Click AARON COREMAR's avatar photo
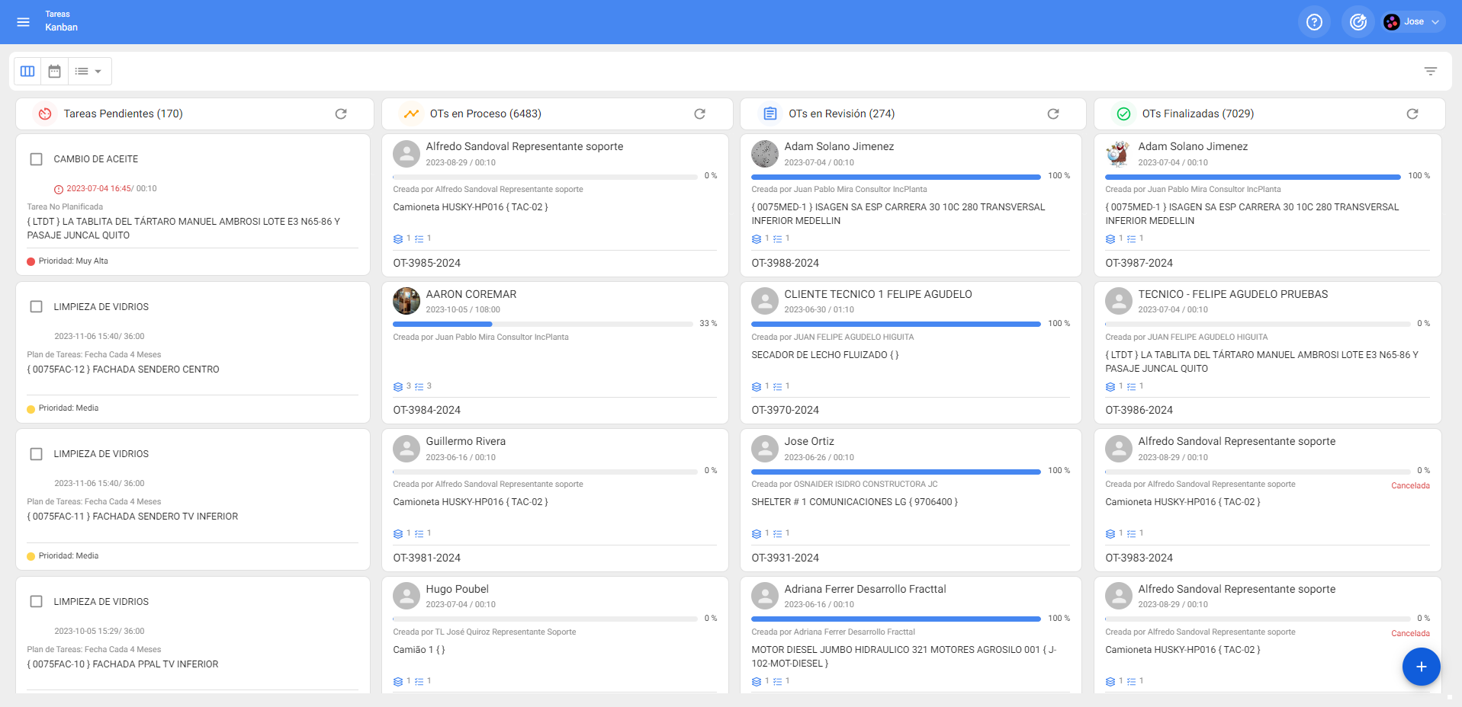The image size is (1462, 707). 406,301
